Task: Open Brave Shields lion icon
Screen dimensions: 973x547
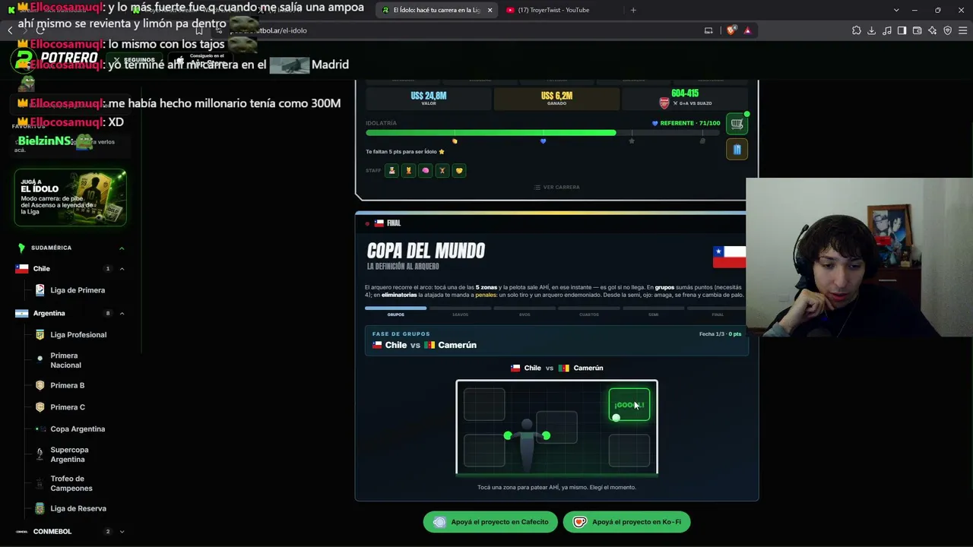Action: (731, 30)
